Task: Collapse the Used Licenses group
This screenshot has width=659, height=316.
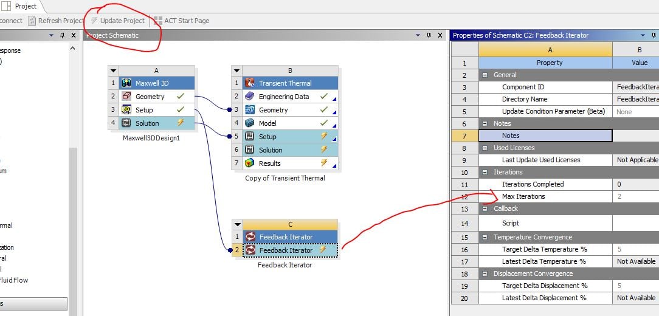Action: coord(484,148)
